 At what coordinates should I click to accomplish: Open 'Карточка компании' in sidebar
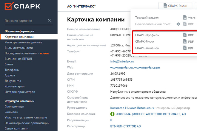click(x=29, y=37)
